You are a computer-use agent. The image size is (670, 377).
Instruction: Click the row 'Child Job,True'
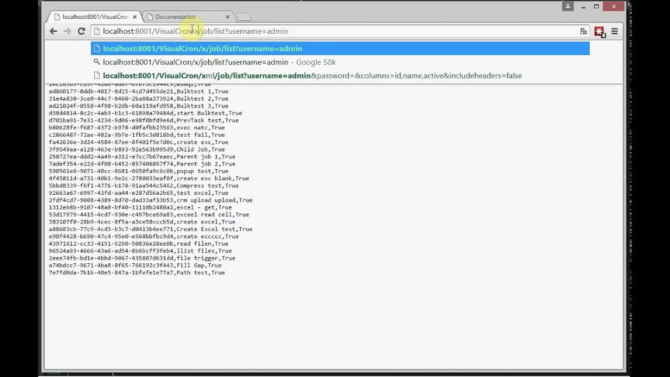(x=137, y=149)
